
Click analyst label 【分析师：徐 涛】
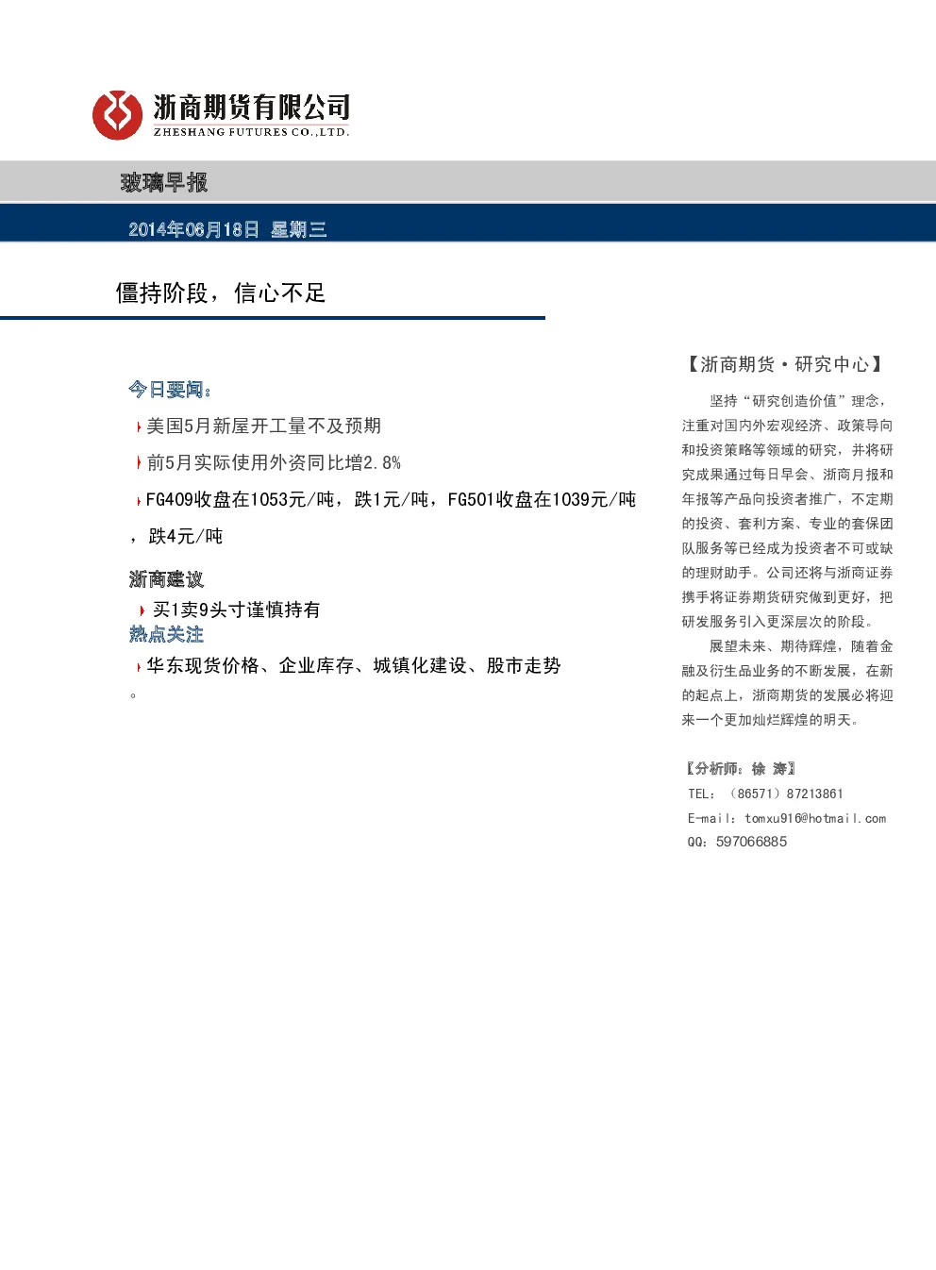point(740,769)
